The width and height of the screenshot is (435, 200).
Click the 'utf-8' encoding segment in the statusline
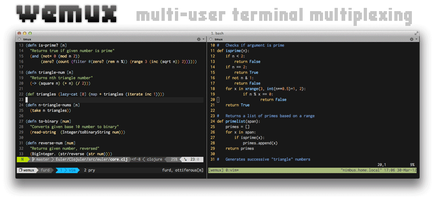tap(136, 160)
